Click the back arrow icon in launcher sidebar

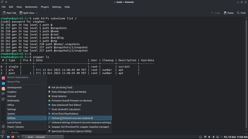tap(3, 132)
